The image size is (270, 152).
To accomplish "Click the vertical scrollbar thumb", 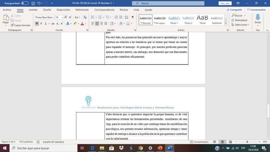I will coord(268,111).
